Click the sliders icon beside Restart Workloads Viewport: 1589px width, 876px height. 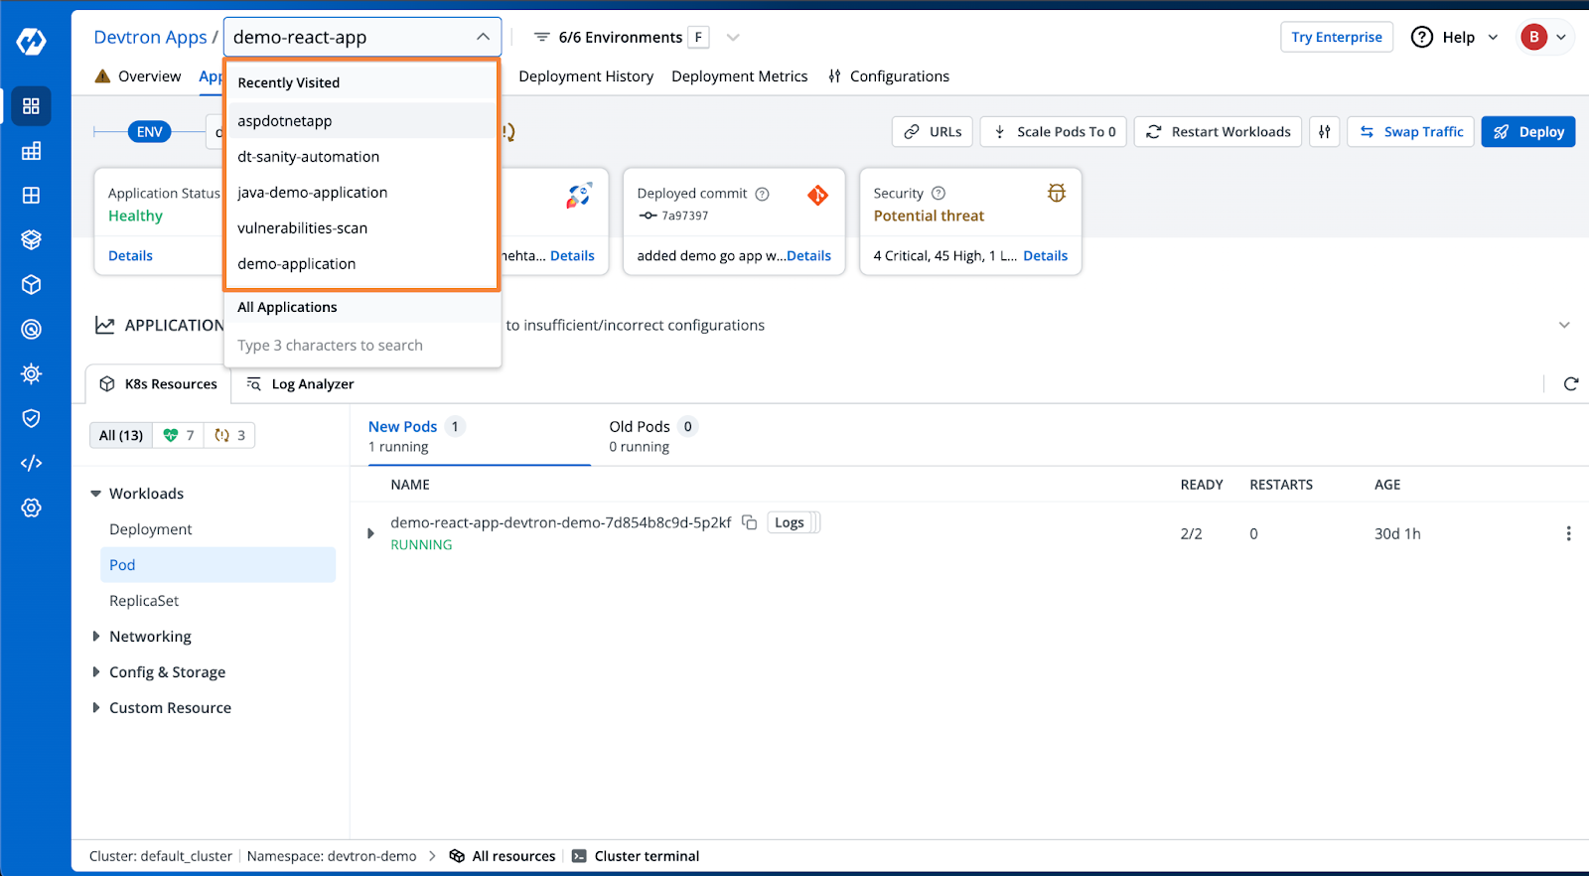pyautogui.click(x=1324, y=131)
